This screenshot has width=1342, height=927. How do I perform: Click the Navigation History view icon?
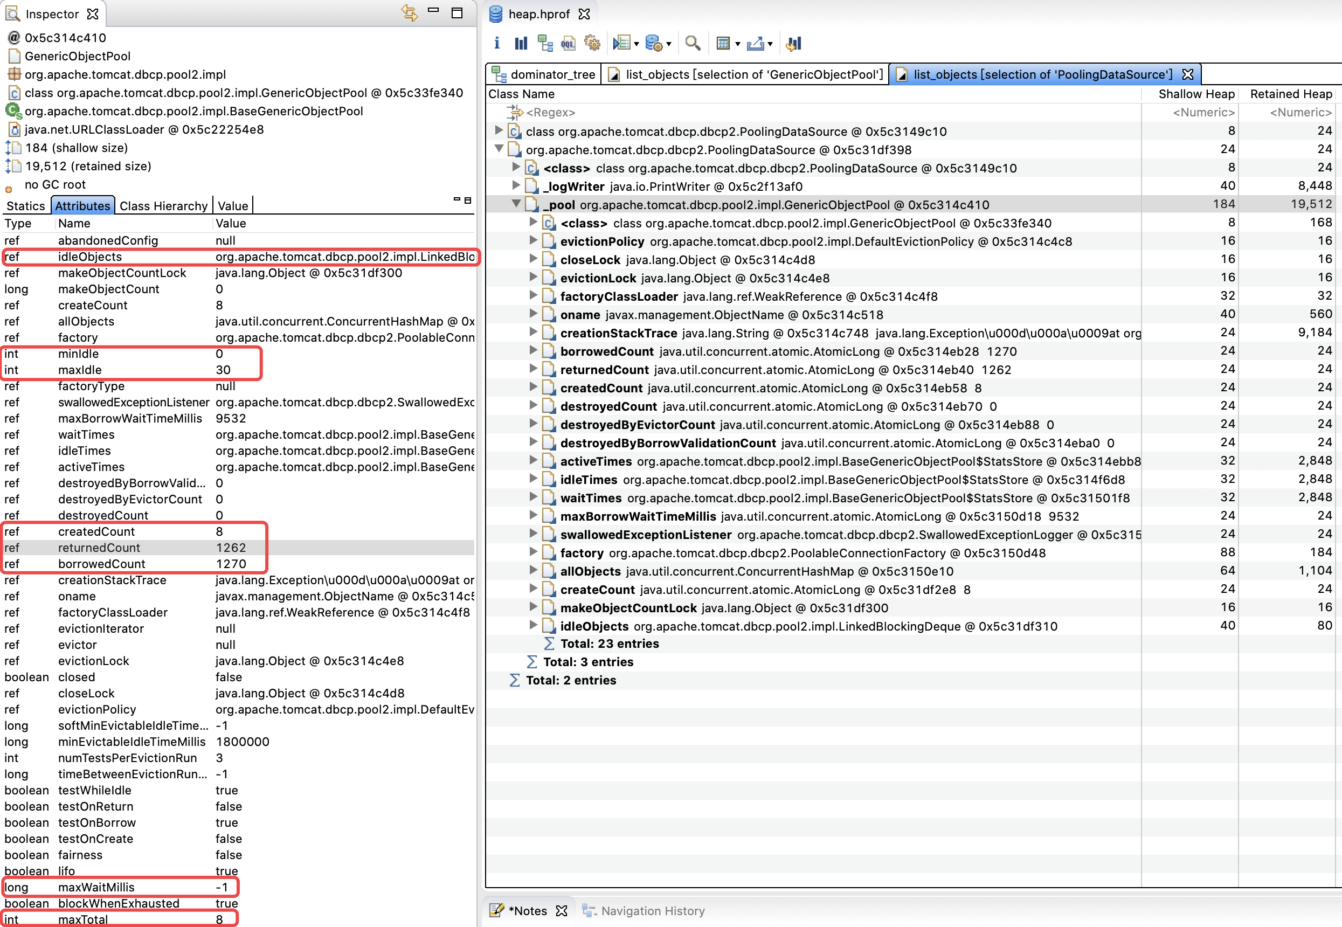(590, 910)
